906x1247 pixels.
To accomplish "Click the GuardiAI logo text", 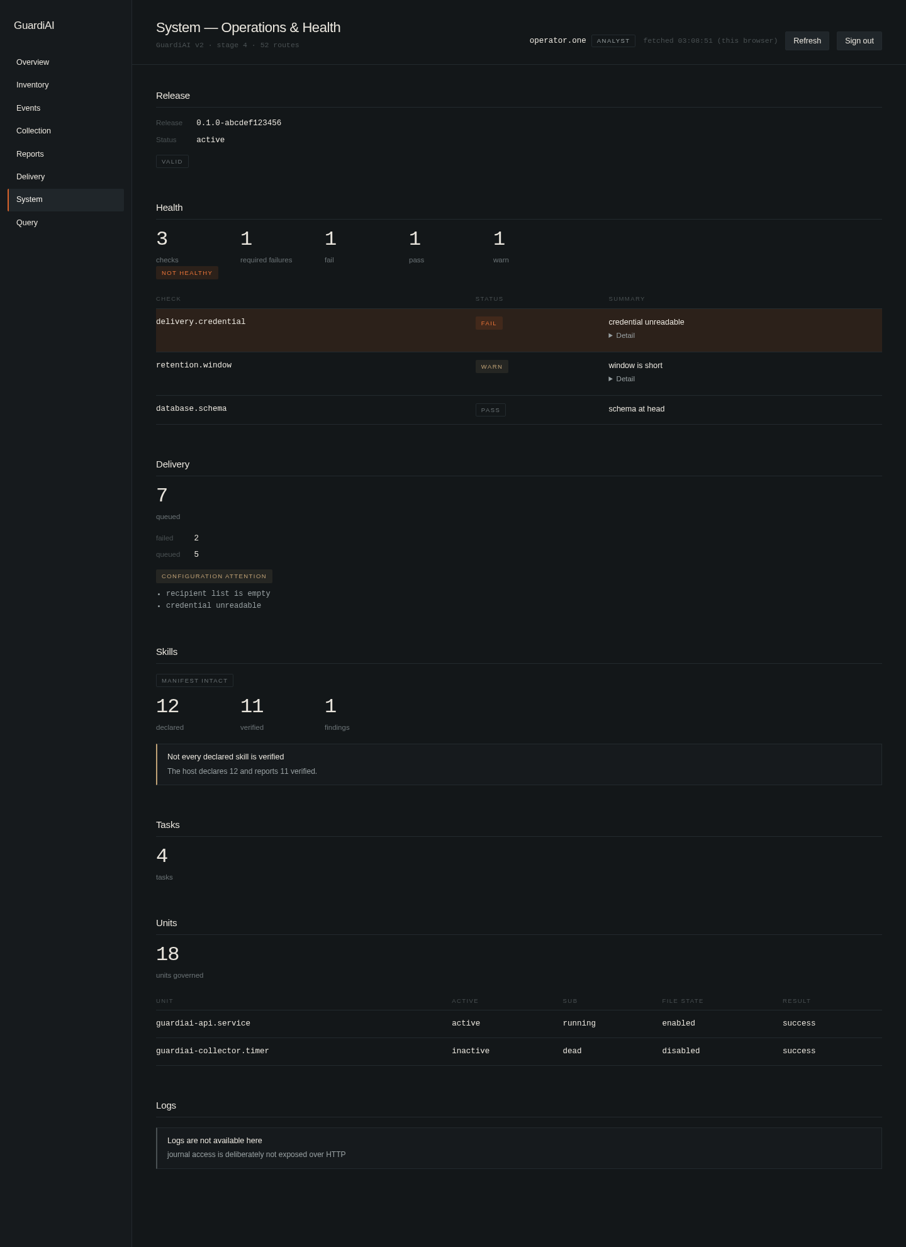I will tap(34, 26).
